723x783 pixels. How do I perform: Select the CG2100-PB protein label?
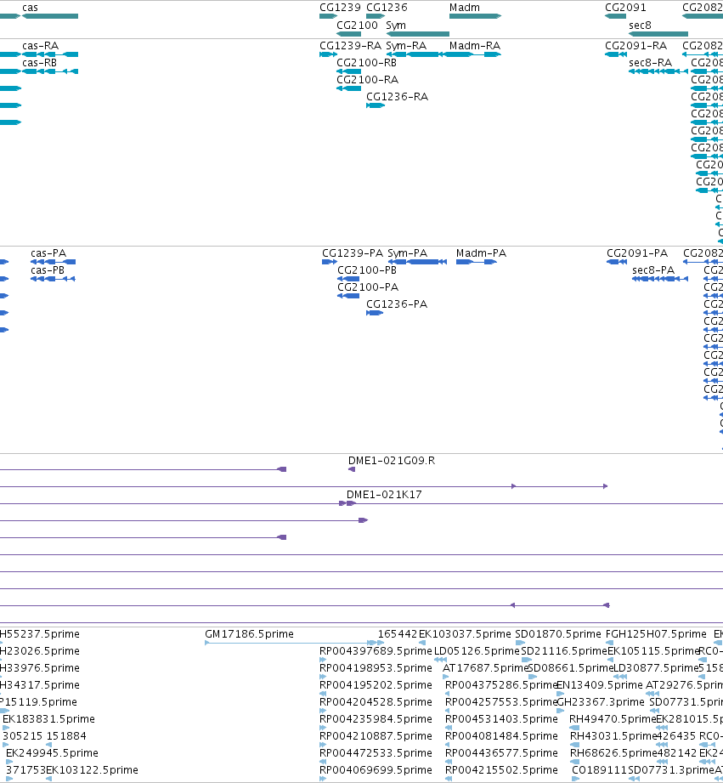pos(367,270)
